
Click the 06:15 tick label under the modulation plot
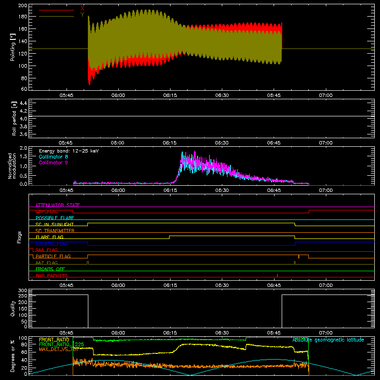click(x=170, y=190)
